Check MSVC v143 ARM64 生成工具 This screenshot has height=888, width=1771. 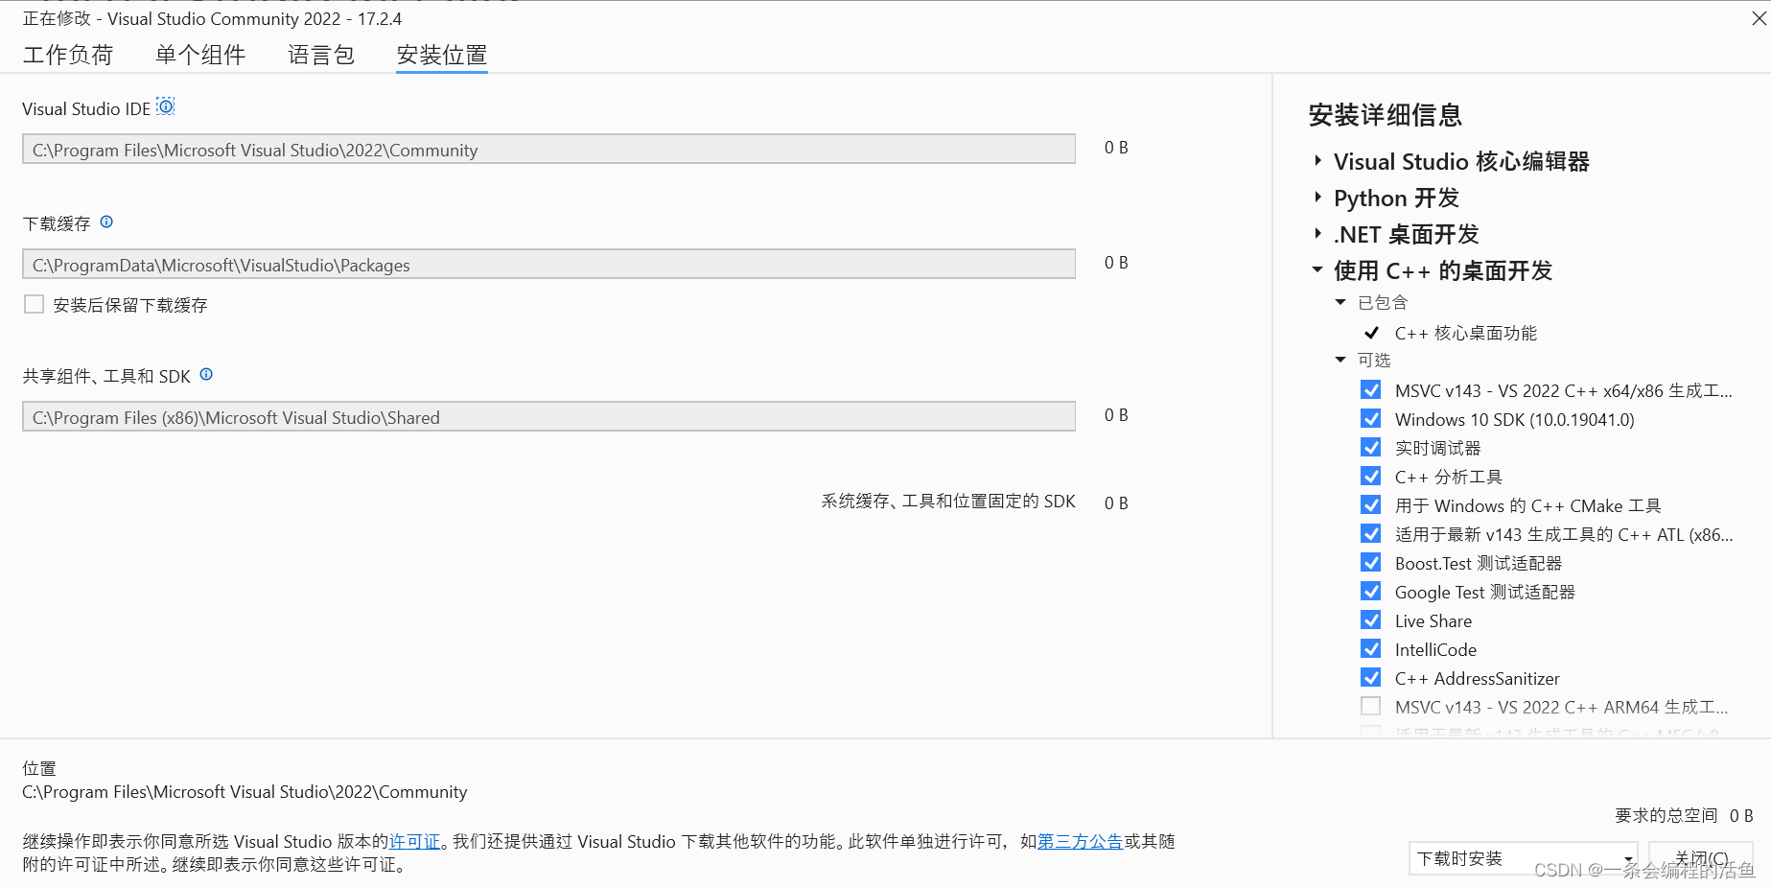click(1371, 707)
